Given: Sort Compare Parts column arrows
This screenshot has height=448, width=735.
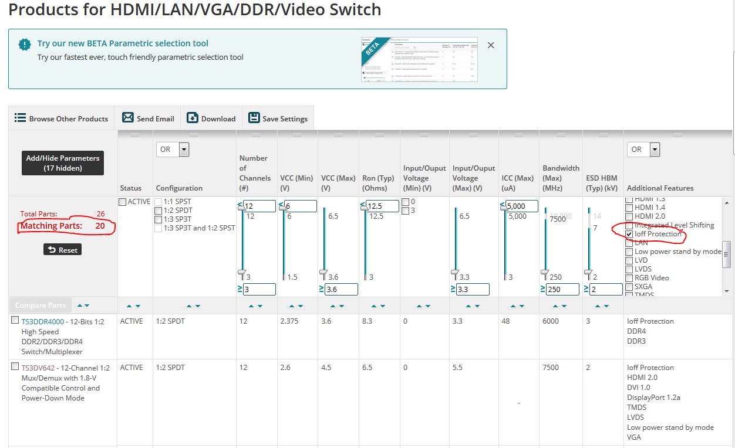Looking at the screenshot, I should [x=83, y=306].
